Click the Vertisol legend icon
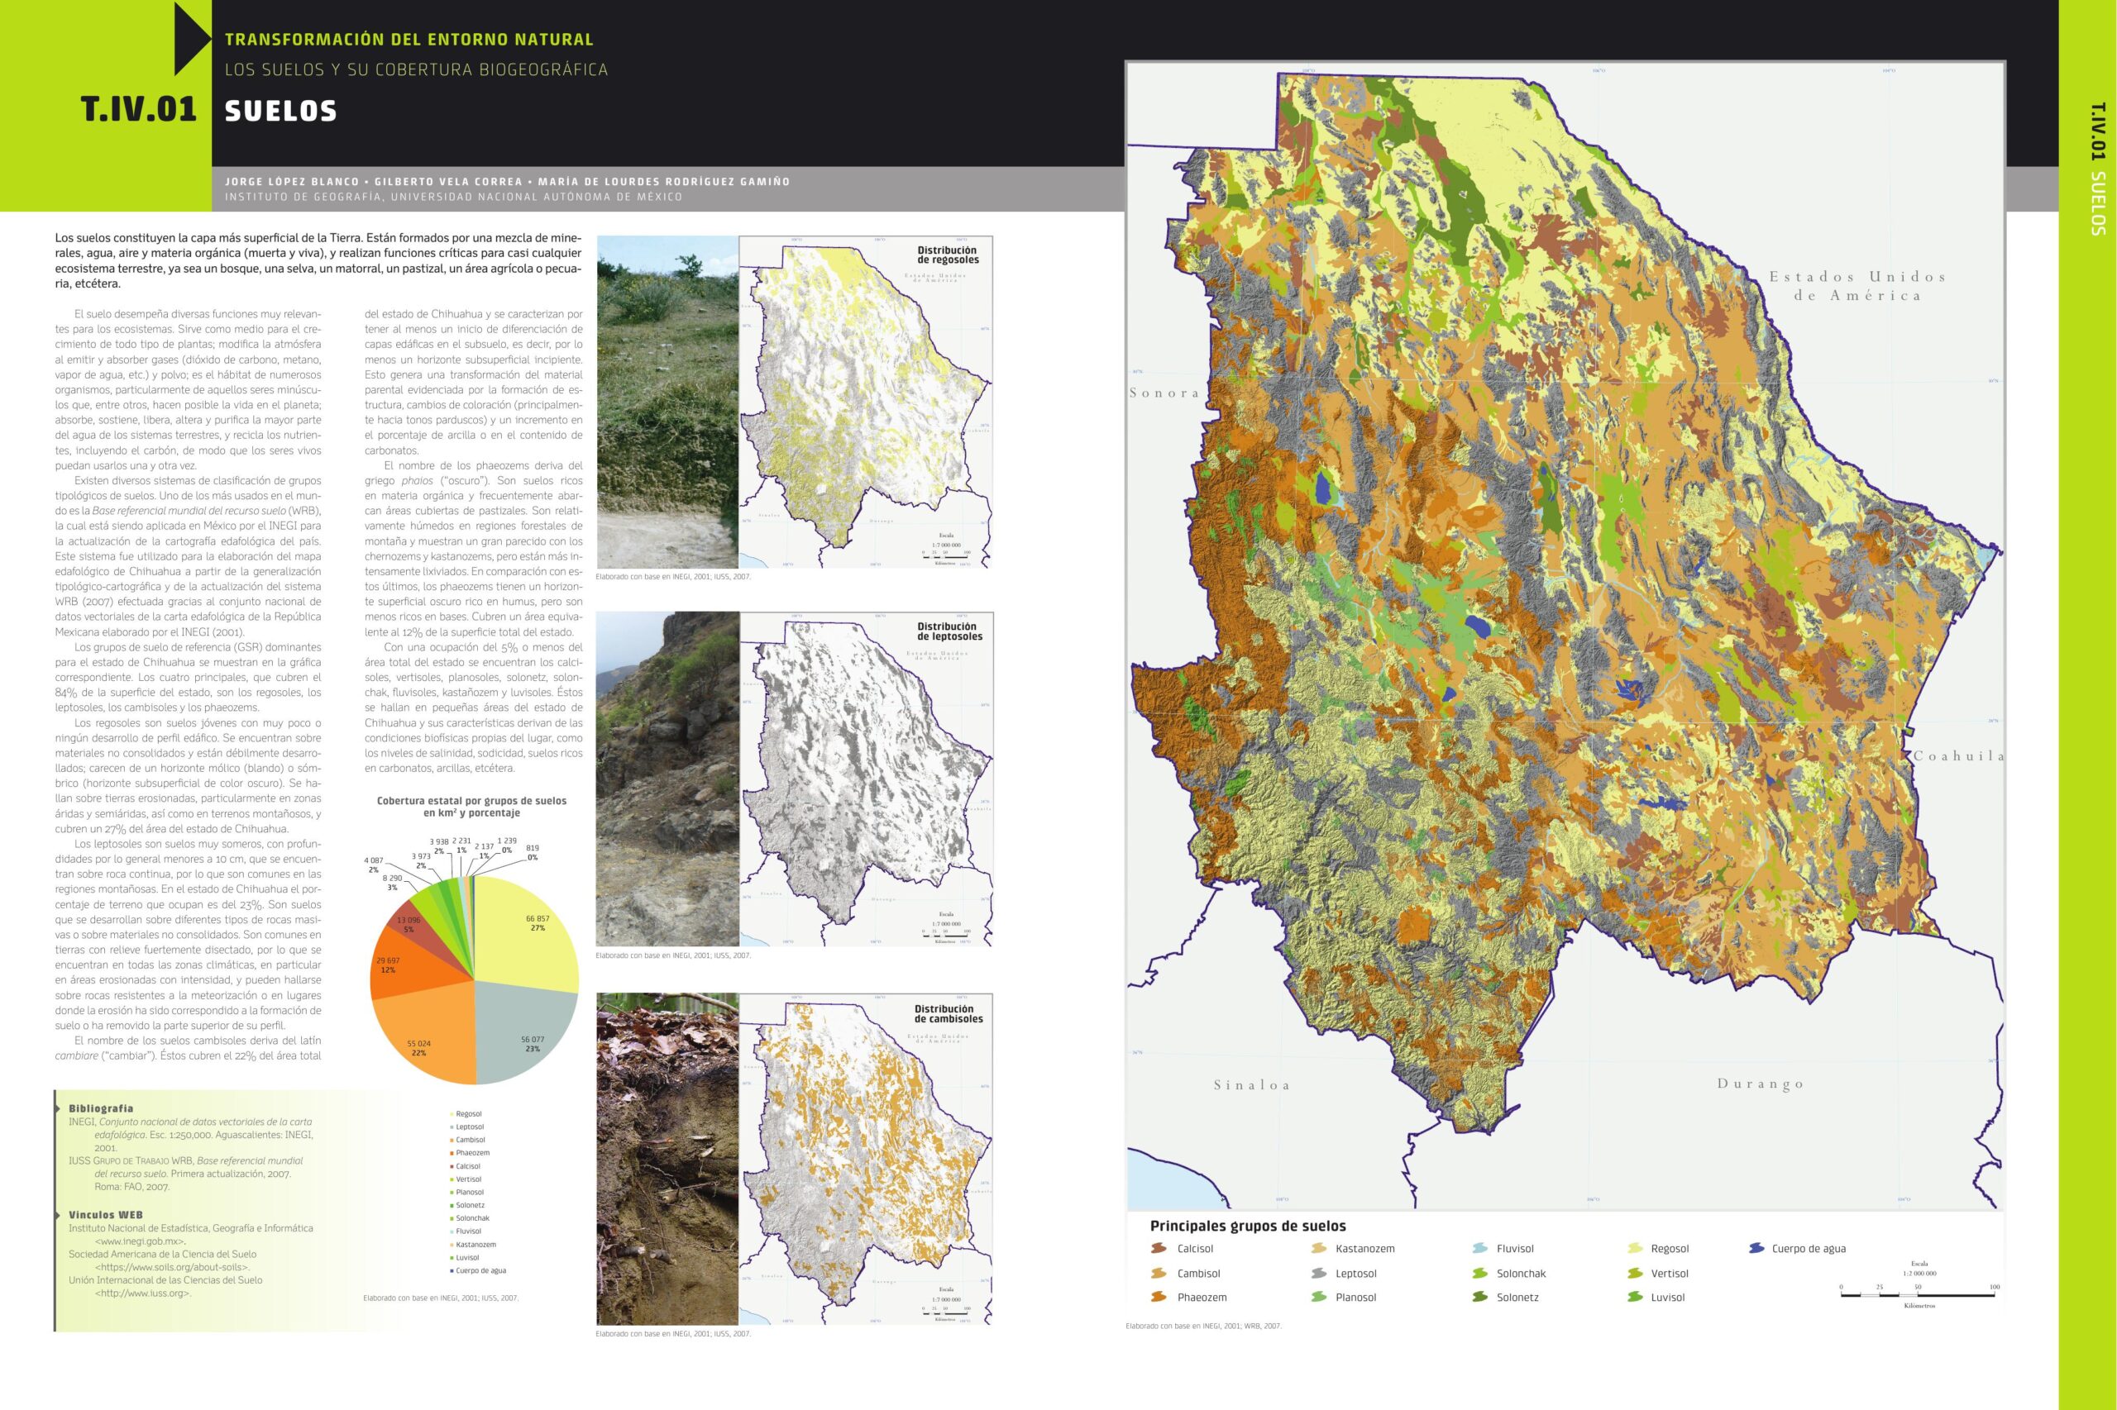The width and height of the screenshot is (2117, 1410). 1636,1274
